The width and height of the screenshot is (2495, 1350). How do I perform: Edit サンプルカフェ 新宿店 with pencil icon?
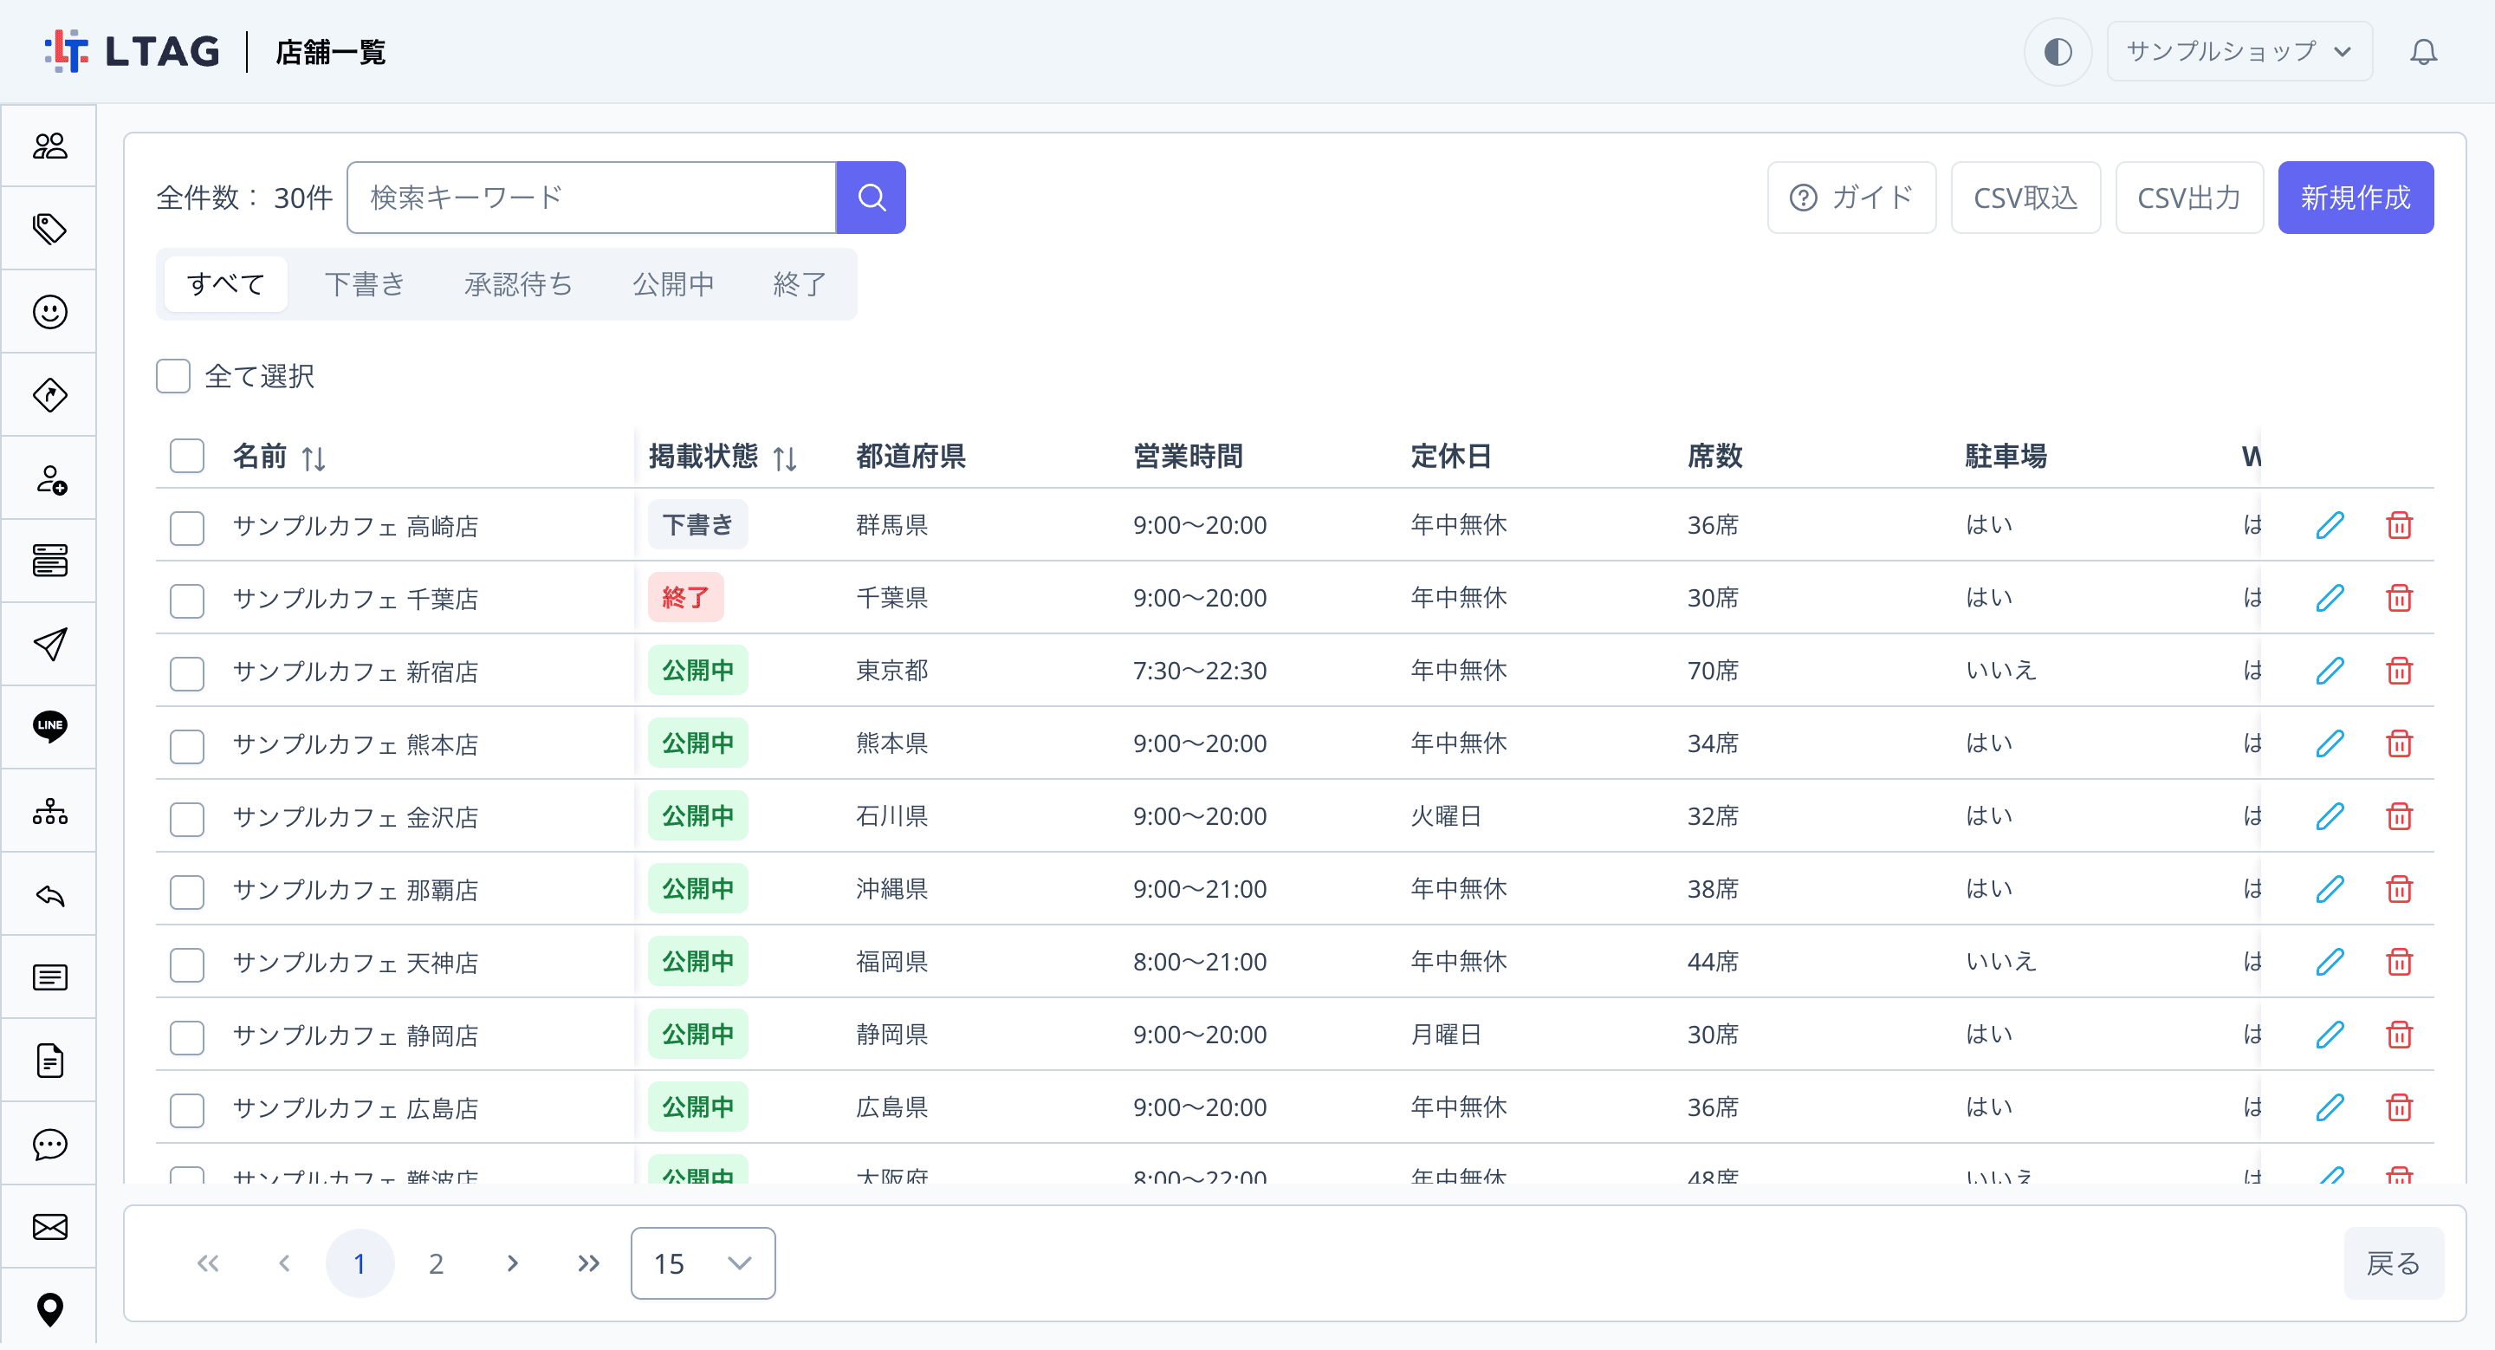(x=2330, y=670)
